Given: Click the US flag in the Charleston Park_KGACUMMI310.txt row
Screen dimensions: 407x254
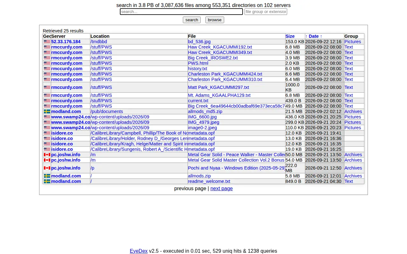Looking at the screenshot, I should click(x=47, y=79).
